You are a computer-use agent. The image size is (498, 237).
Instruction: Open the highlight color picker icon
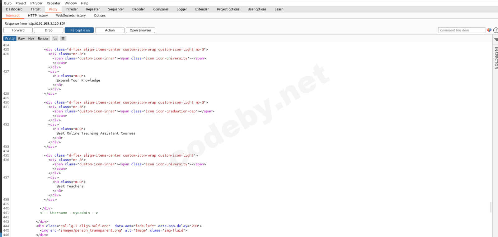click(x=489, y=30)
